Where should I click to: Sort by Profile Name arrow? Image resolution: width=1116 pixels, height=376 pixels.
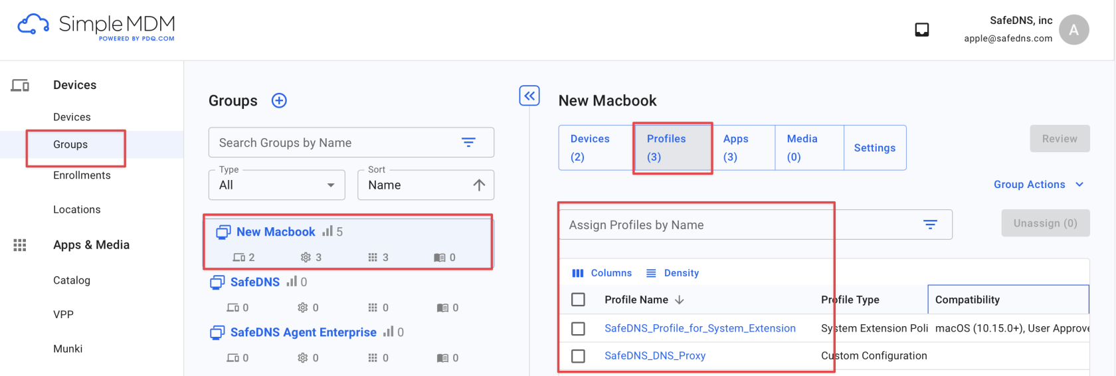(x=679, y=300)
